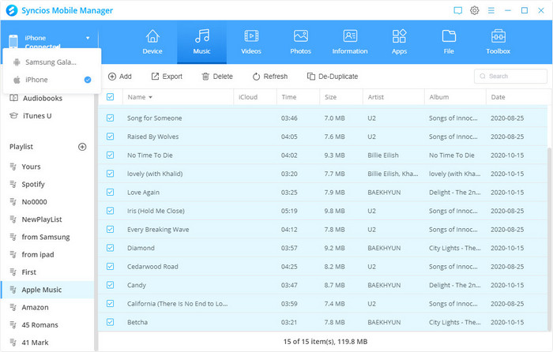Uncheck the Candy song checkbox
Screen dimensions: 553x352
coord(111,285)
